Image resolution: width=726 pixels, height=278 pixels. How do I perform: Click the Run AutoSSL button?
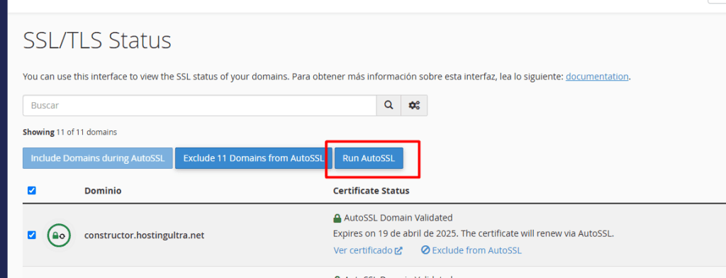(369, 158)
